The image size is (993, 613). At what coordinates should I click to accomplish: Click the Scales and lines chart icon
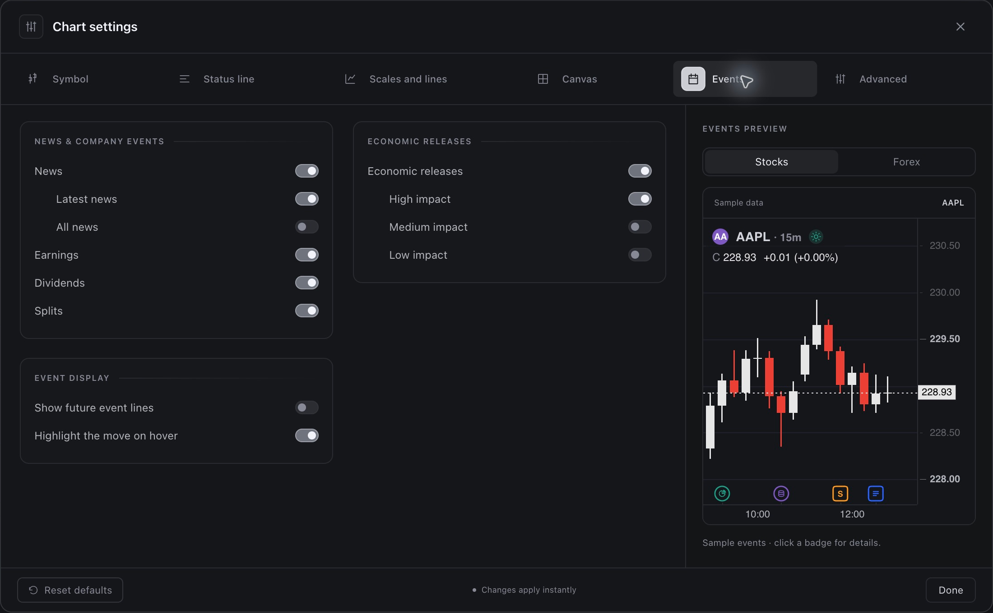[x=350, y=79]
